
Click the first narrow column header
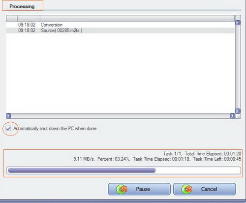tap(12, 18)
